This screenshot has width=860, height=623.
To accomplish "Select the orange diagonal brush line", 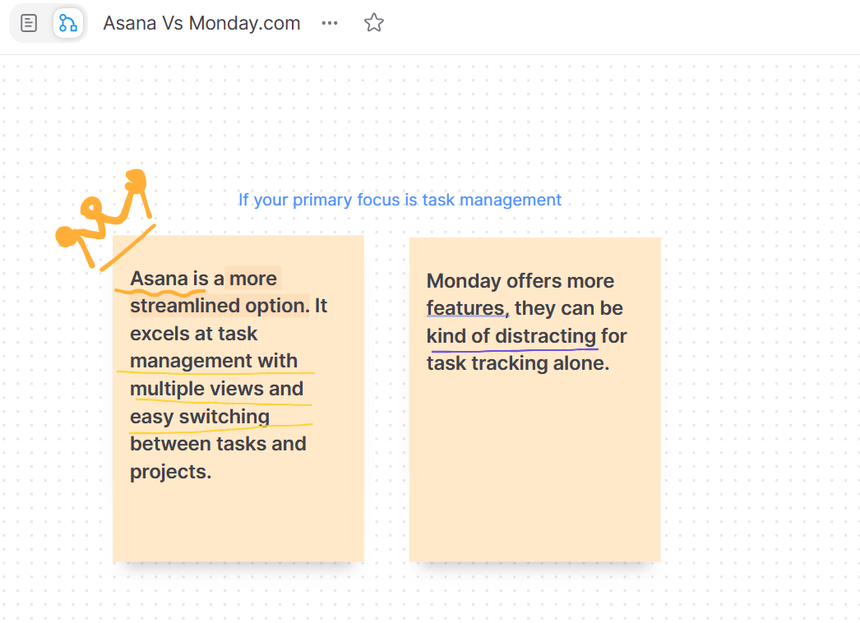I will (127, 248).
